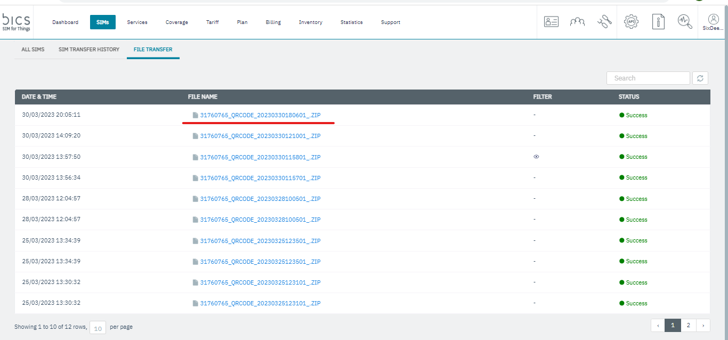Open the user groups icon
This screenshot has width=728, height=340.
(x=577, y=22)
